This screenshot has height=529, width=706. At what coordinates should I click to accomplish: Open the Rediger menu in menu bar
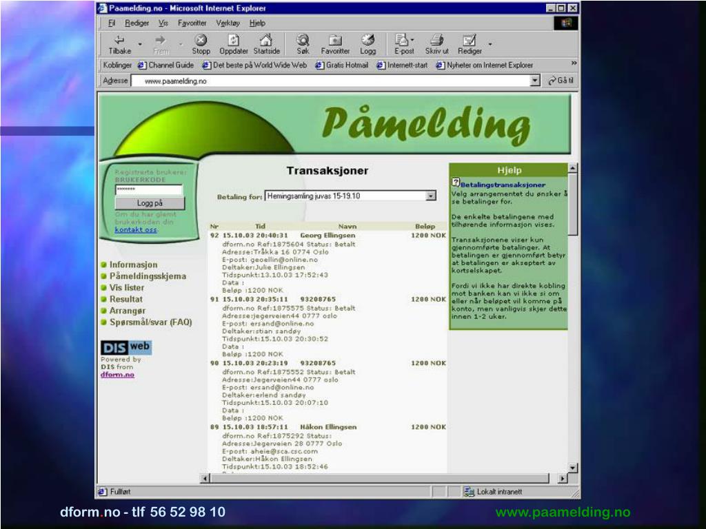click(x=137, y=23)
